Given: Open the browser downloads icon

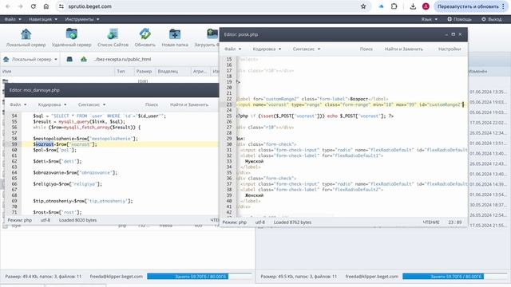Looking at the screenshot, I should click(413, 6).
